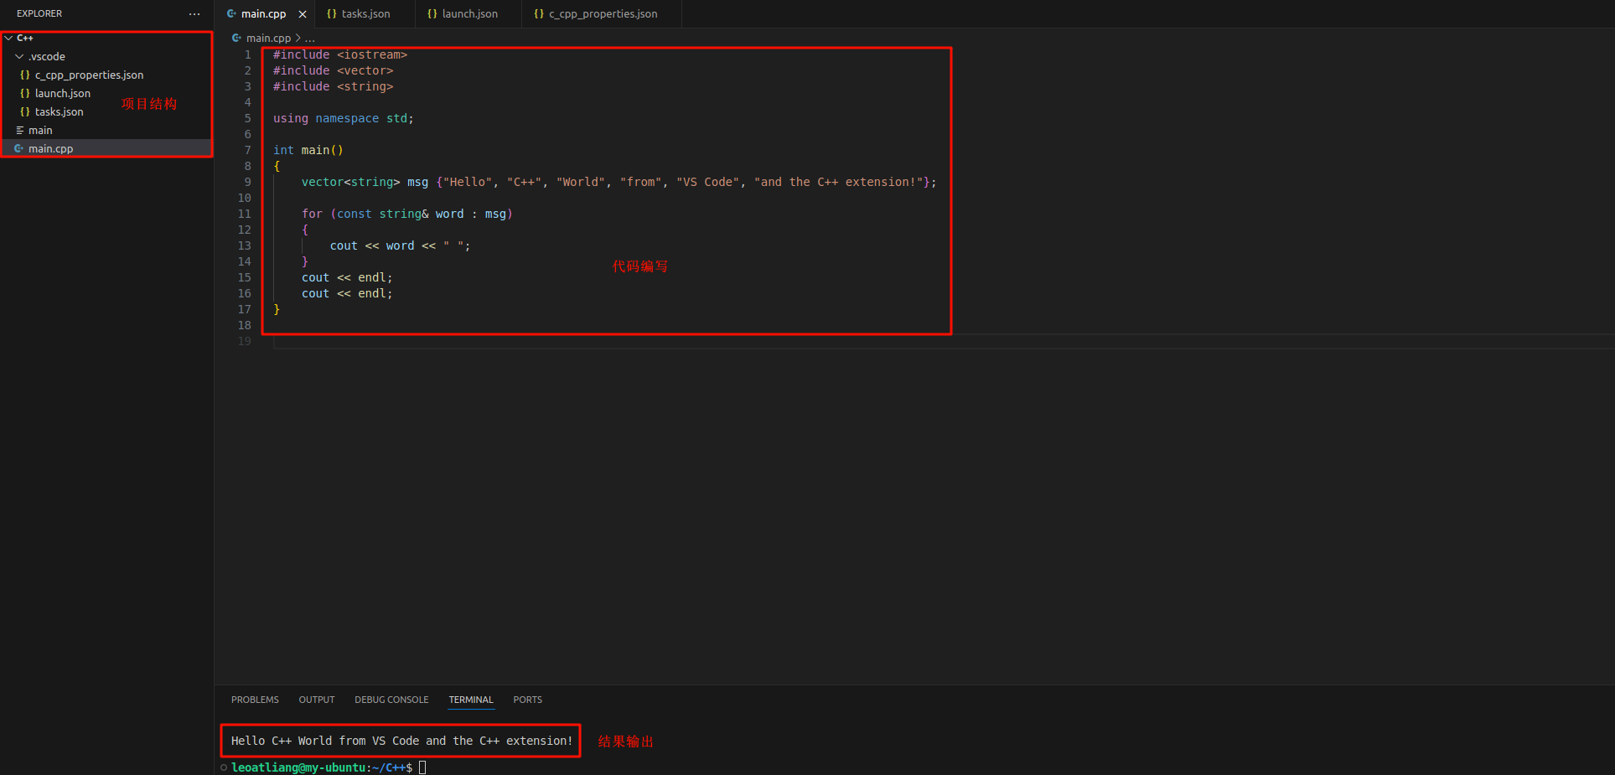Switch to the tasks.json editor tab
Screen dimensions: 1615x775
tap(365, 14)
